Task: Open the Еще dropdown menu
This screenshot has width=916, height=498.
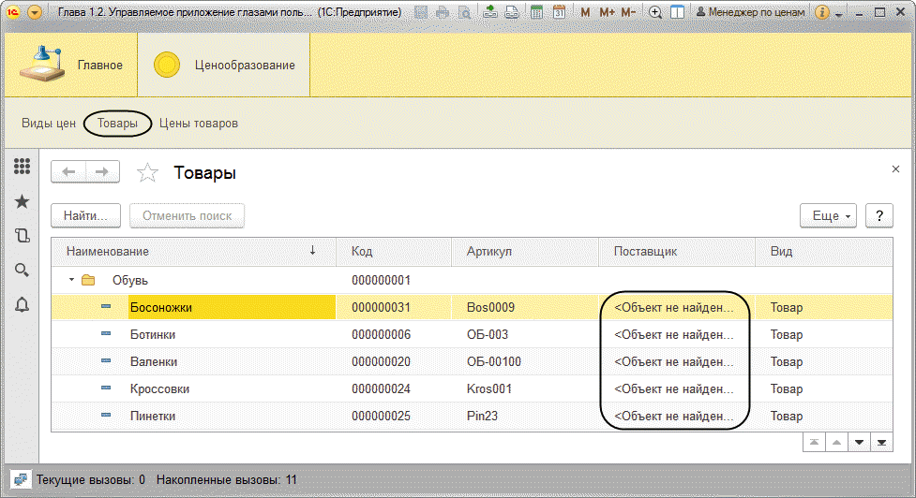Action: point(828,215)
